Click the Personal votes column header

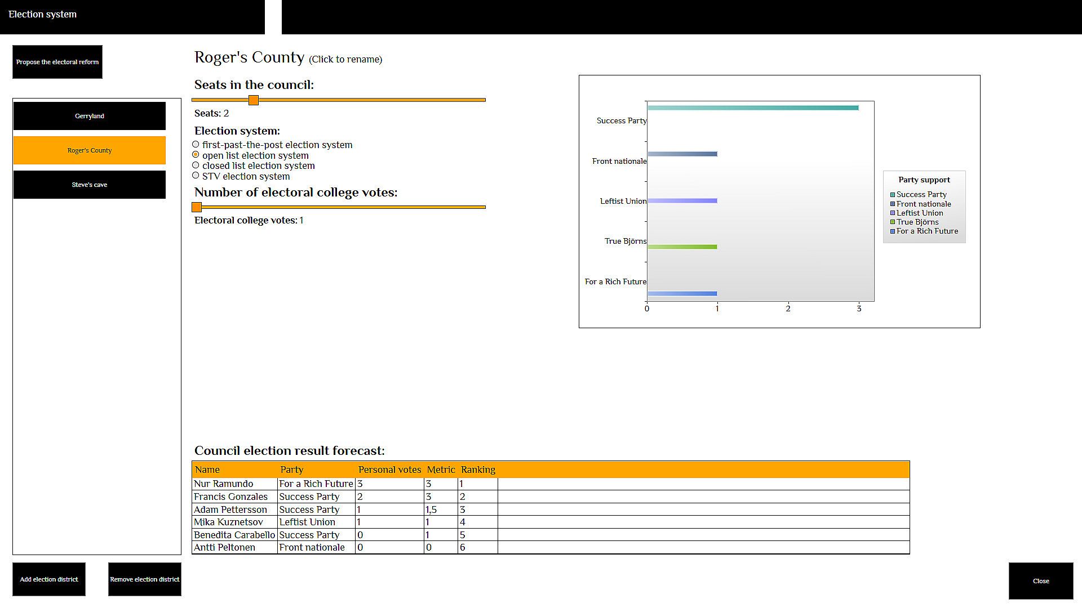point(389,470)
